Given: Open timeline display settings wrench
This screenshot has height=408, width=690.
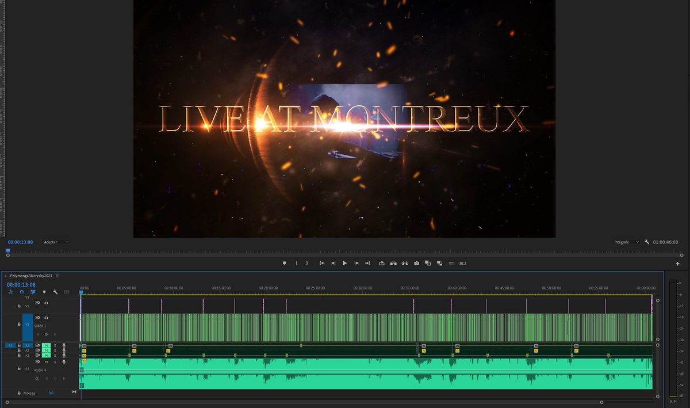Looking at the screenshot, I should (x=55, y=292).
